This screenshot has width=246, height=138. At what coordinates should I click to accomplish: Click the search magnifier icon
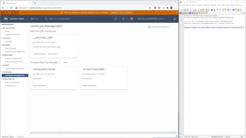(x=46, y=19)
